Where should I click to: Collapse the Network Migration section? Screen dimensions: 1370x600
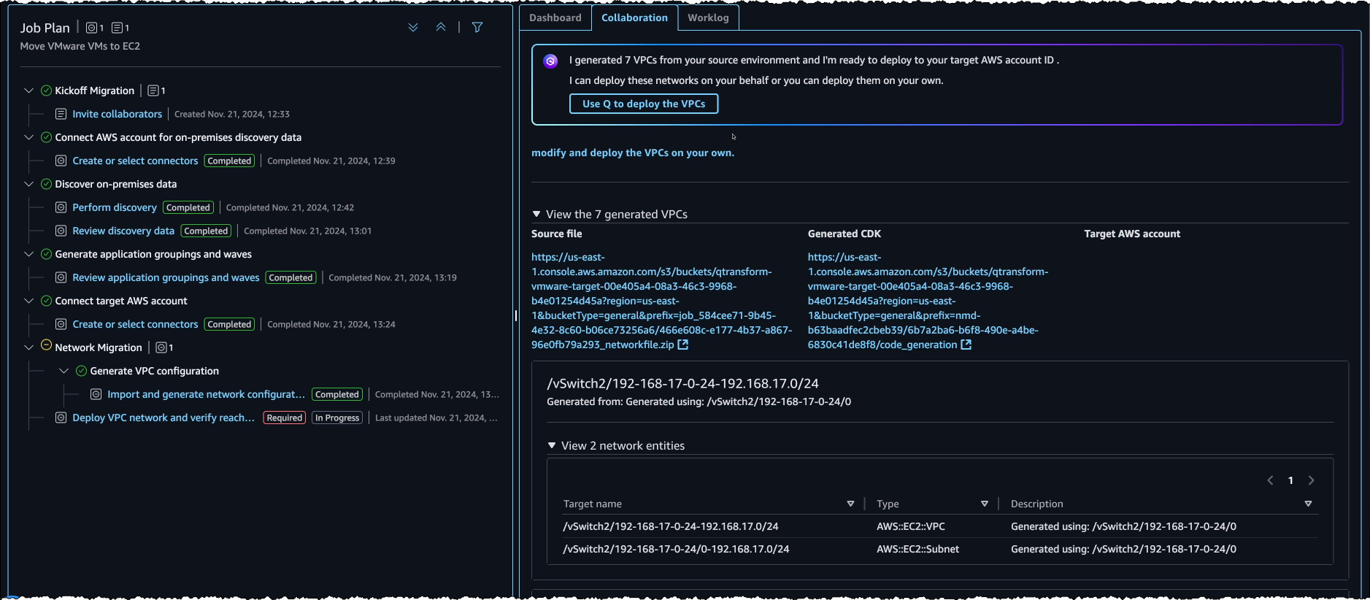pyautogui.click(x=29, y=347)
